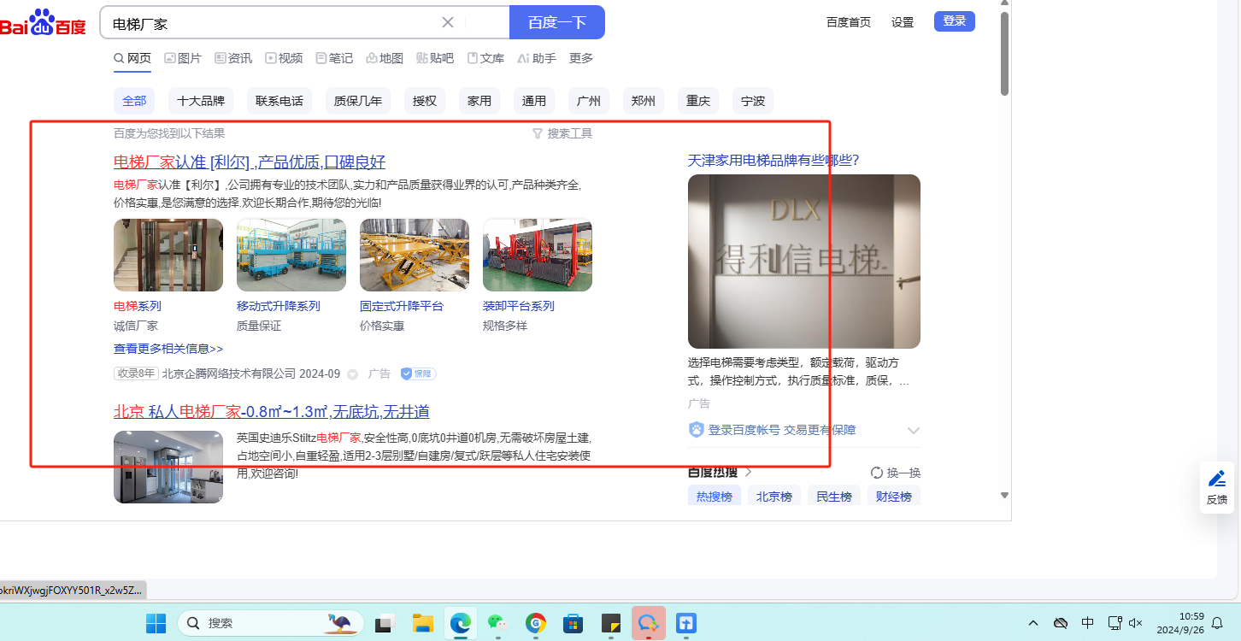Filter by 十大品牌
The width and height of the screenshot is (1241, 641).
pos(201,101)
